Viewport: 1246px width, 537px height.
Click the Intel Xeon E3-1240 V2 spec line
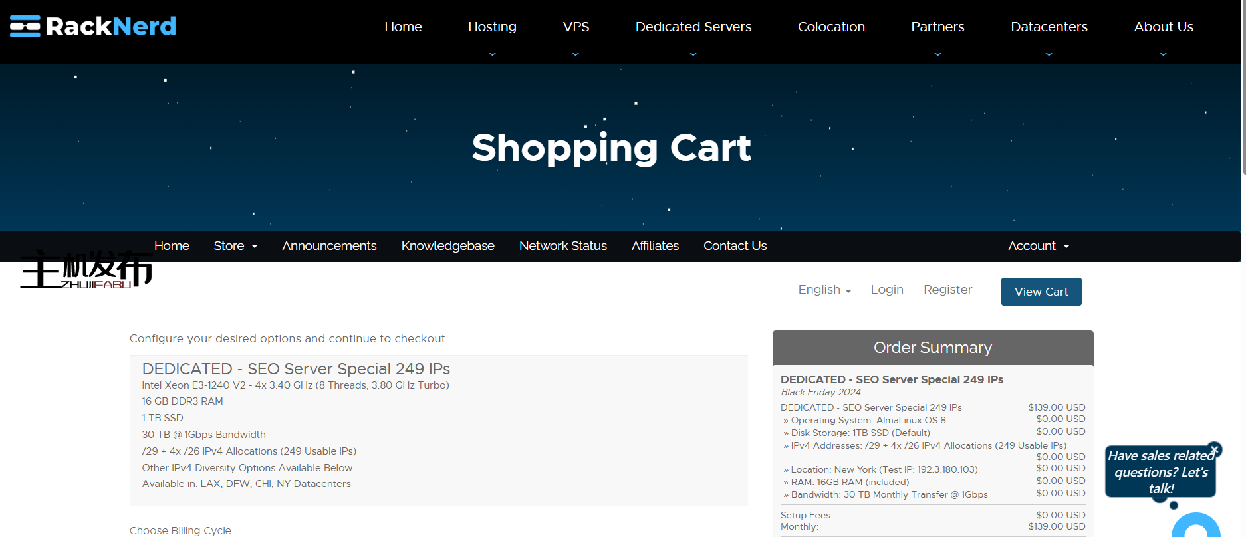[x=295, y=385]
